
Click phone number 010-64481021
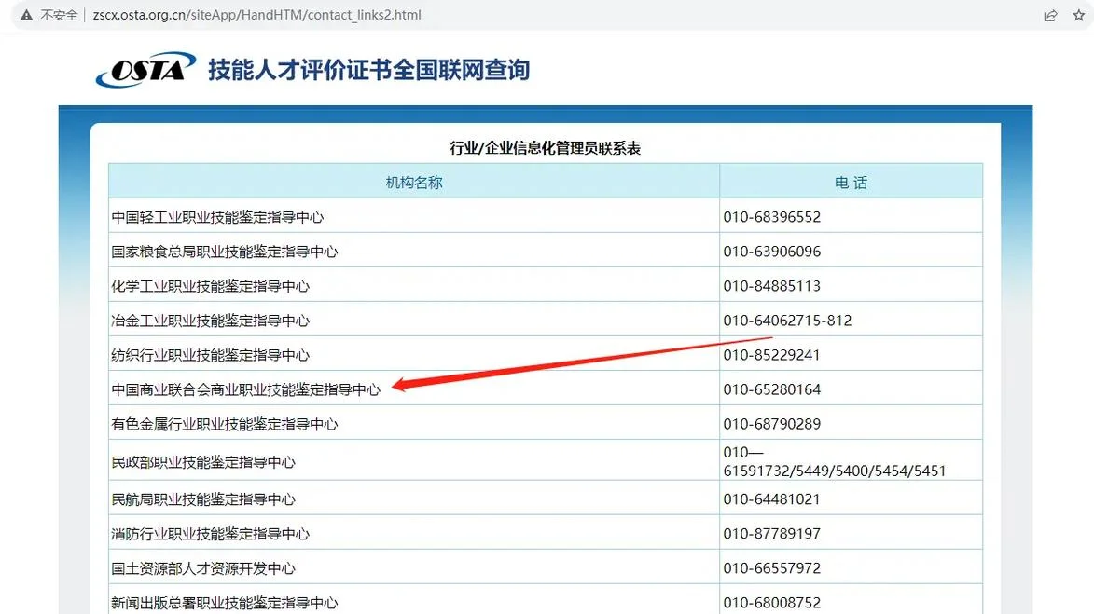click(x=771, y=499)
